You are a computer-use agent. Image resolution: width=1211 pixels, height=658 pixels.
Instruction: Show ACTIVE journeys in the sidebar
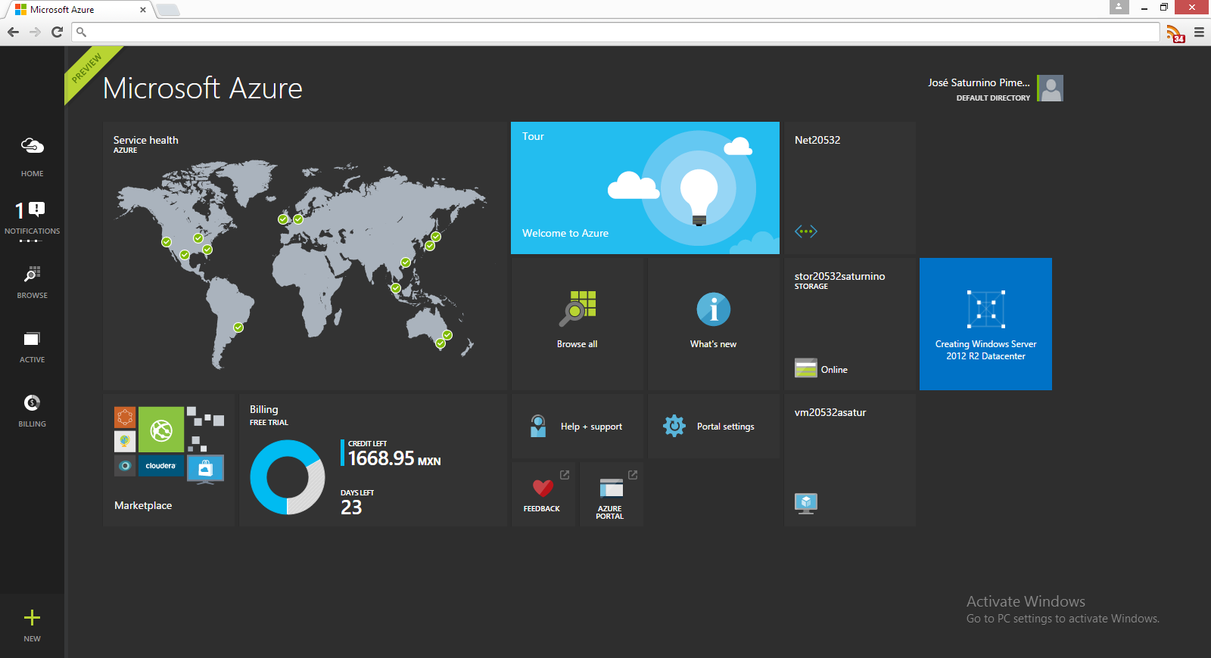pyautogui.click(x=32, y=346)
